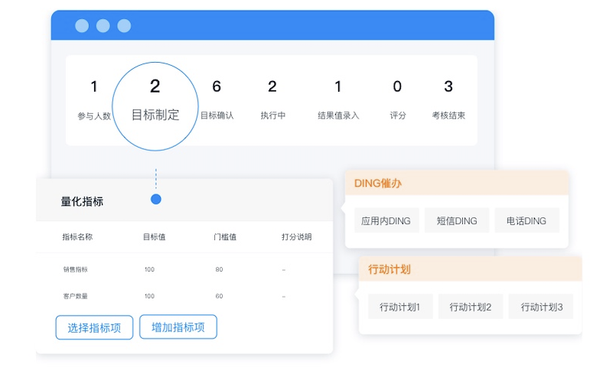The height and width of the screenshot is (384, 616).
Task: Click 客户数量 threshold value 60
Action: [219, 296]
